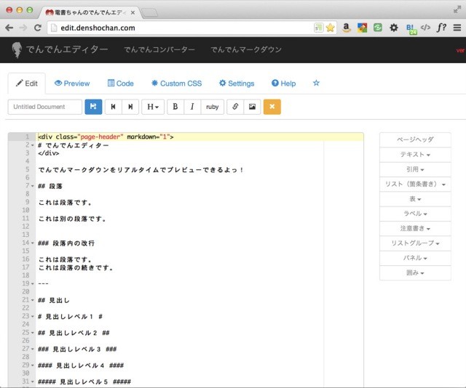Click the browser gear extension icon
This screenshot has height=388, width=466.
pos(394,28)
